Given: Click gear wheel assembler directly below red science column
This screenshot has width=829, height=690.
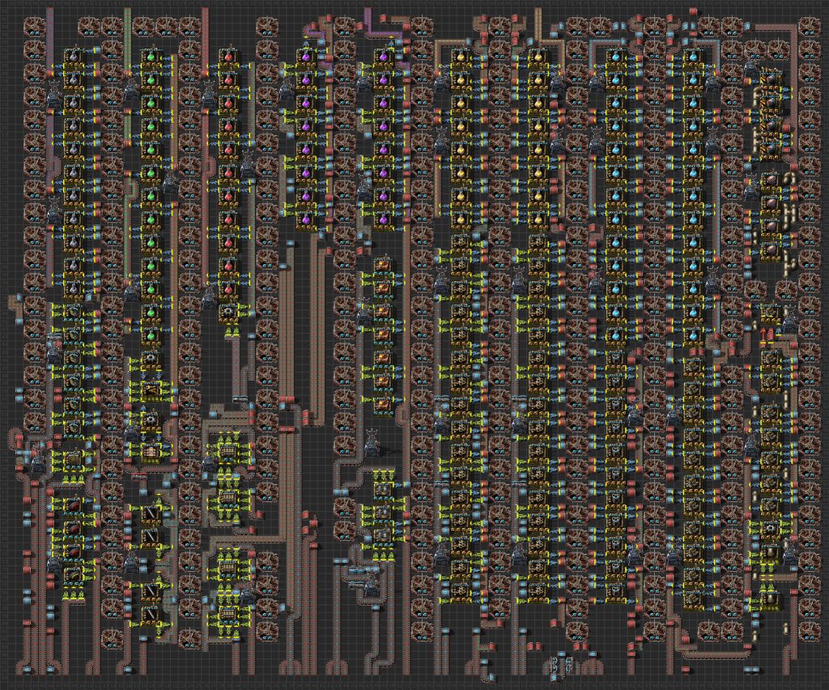Looking at the screenshot, I should click(228, 312).
